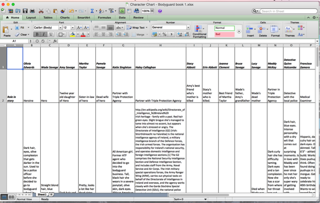The image size is (320, 203).
Task: Switch to the Tables tab
Action: pyautogui.click(x=48, y=18)
